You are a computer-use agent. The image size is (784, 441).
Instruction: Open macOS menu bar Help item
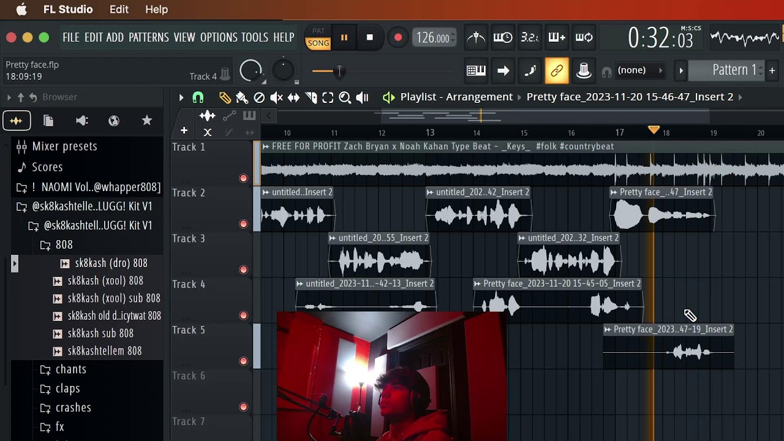point(156,9)
